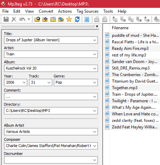Expand the Year field dropdown arrow
Image resolution: width=160 pixels, height=165 pixels.
coord(24,82)
